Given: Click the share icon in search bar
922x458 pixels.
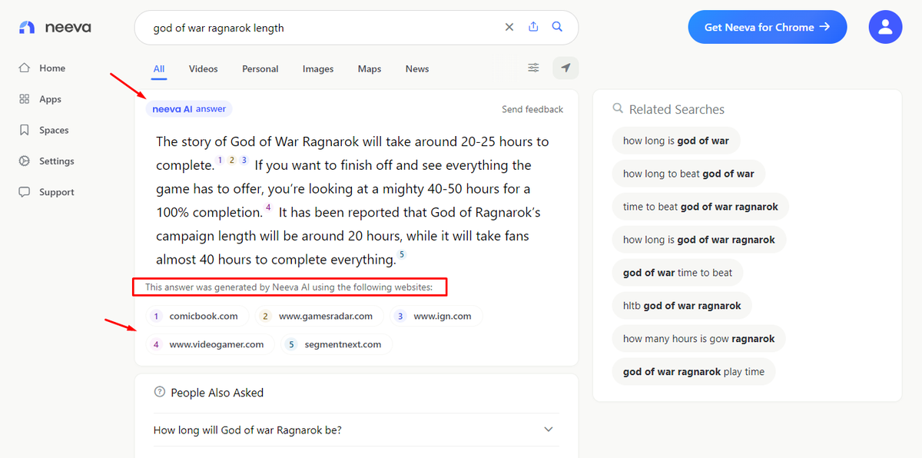Looking at the screenshot, I should [x=533, y=27].
